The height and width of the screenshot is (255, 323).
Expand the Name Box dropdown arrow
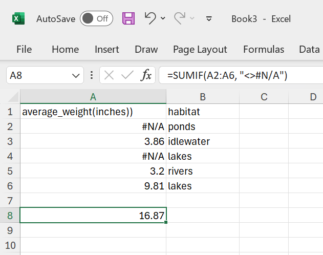tap(75, 76)
